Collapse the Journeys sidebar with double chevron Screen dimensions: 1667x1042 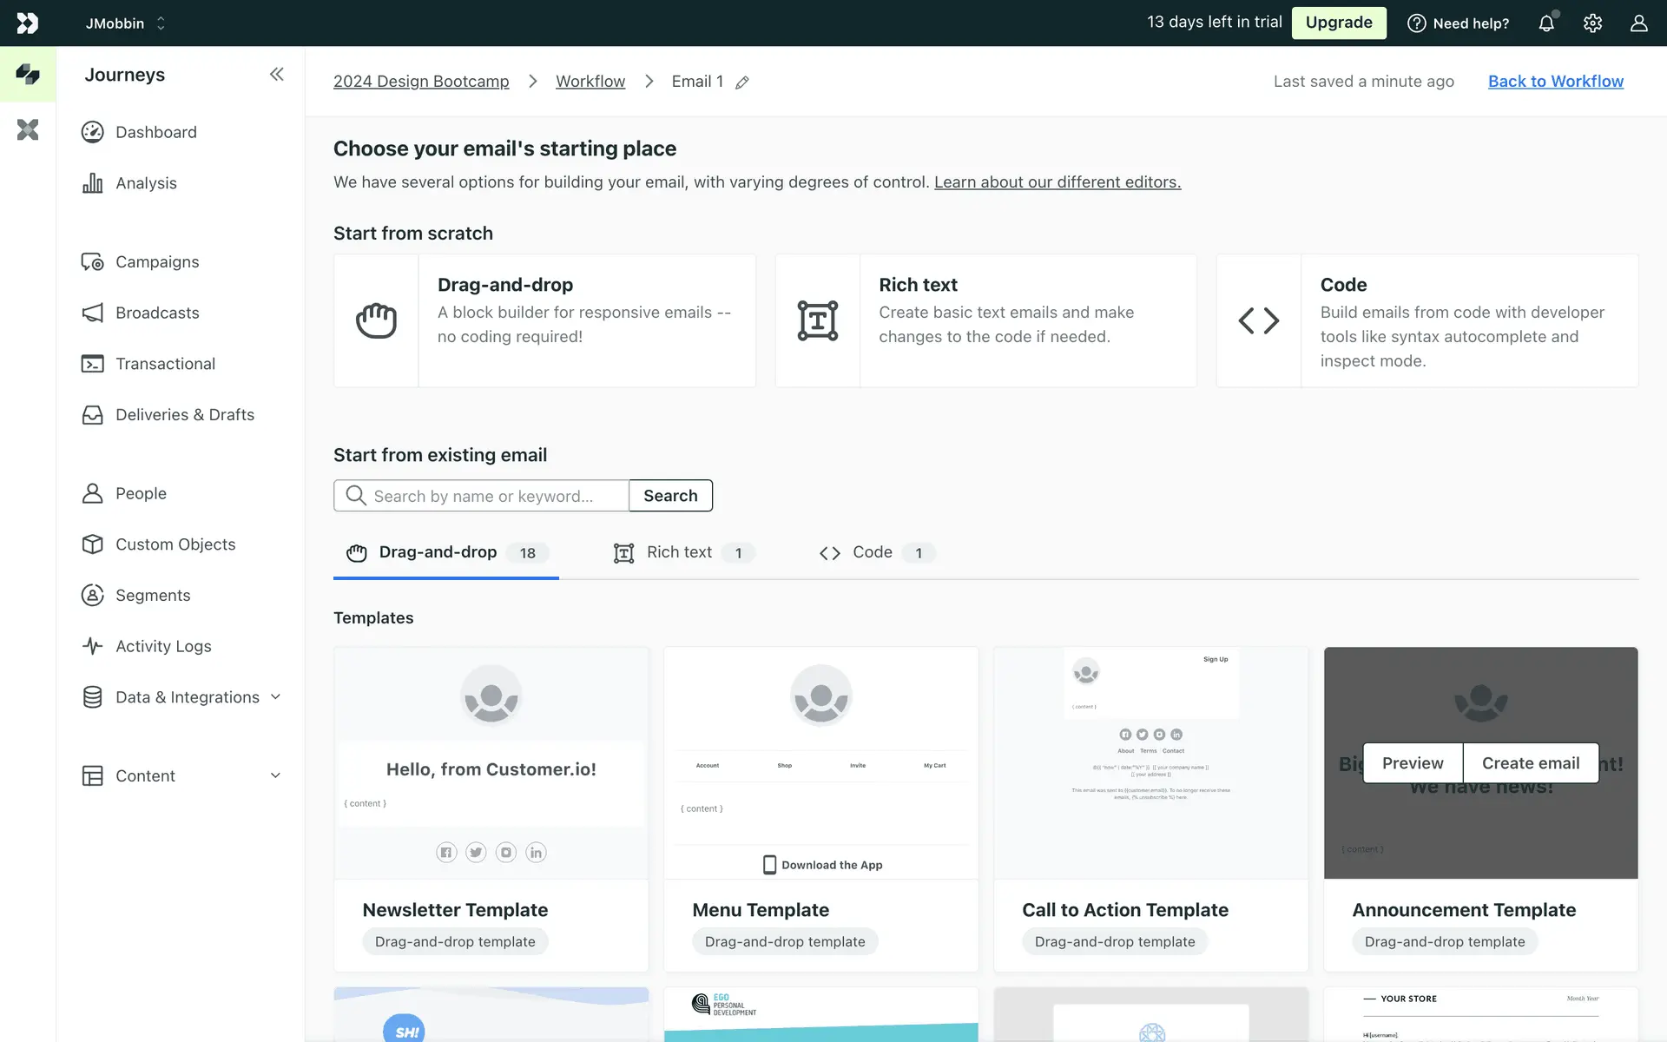pyautogui.click(x=276, y=75)
